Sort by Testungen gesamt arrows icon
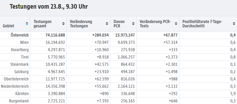Viewport: 237px width, 104px height. (63, 24)
